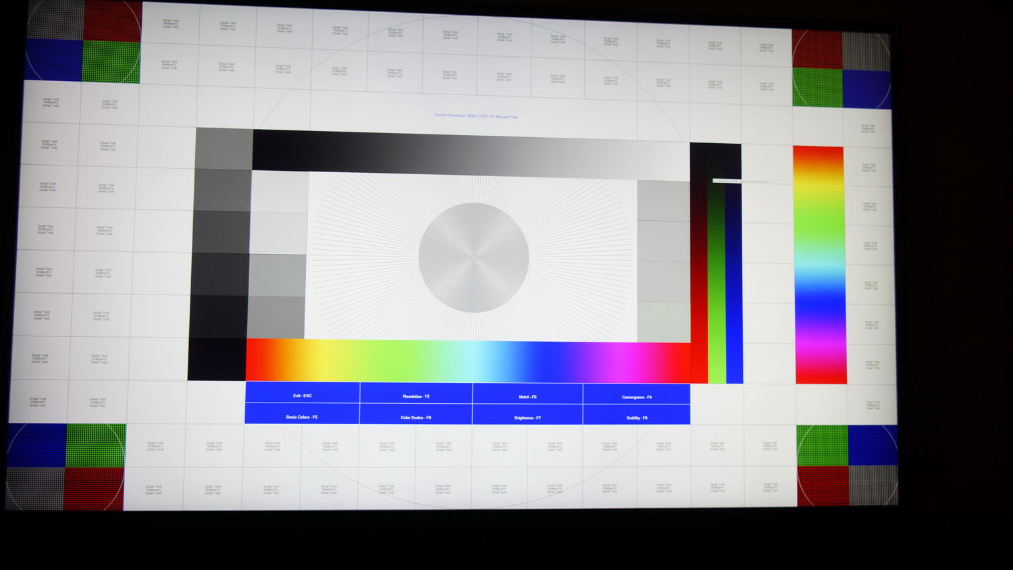The image size is (1013, 570).
Task: Select the green vertical gradient strip
Action: tap(717, 284)
